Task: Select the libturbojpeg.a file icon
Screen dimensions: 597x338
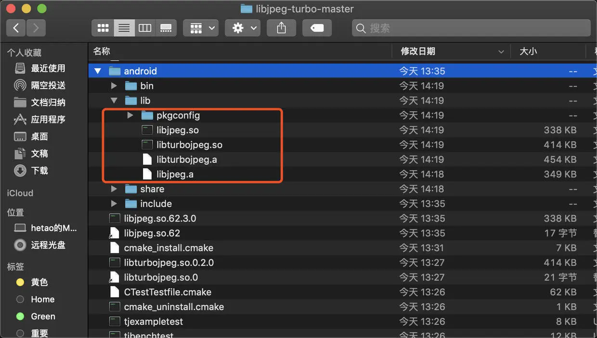Action: tap(147, 159)
